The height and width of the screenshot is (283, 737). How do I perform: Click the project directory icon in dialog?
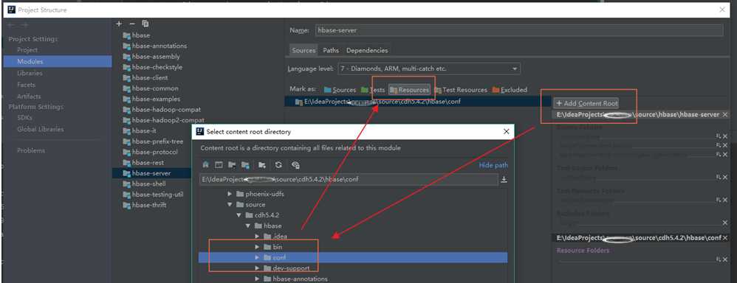232,165
